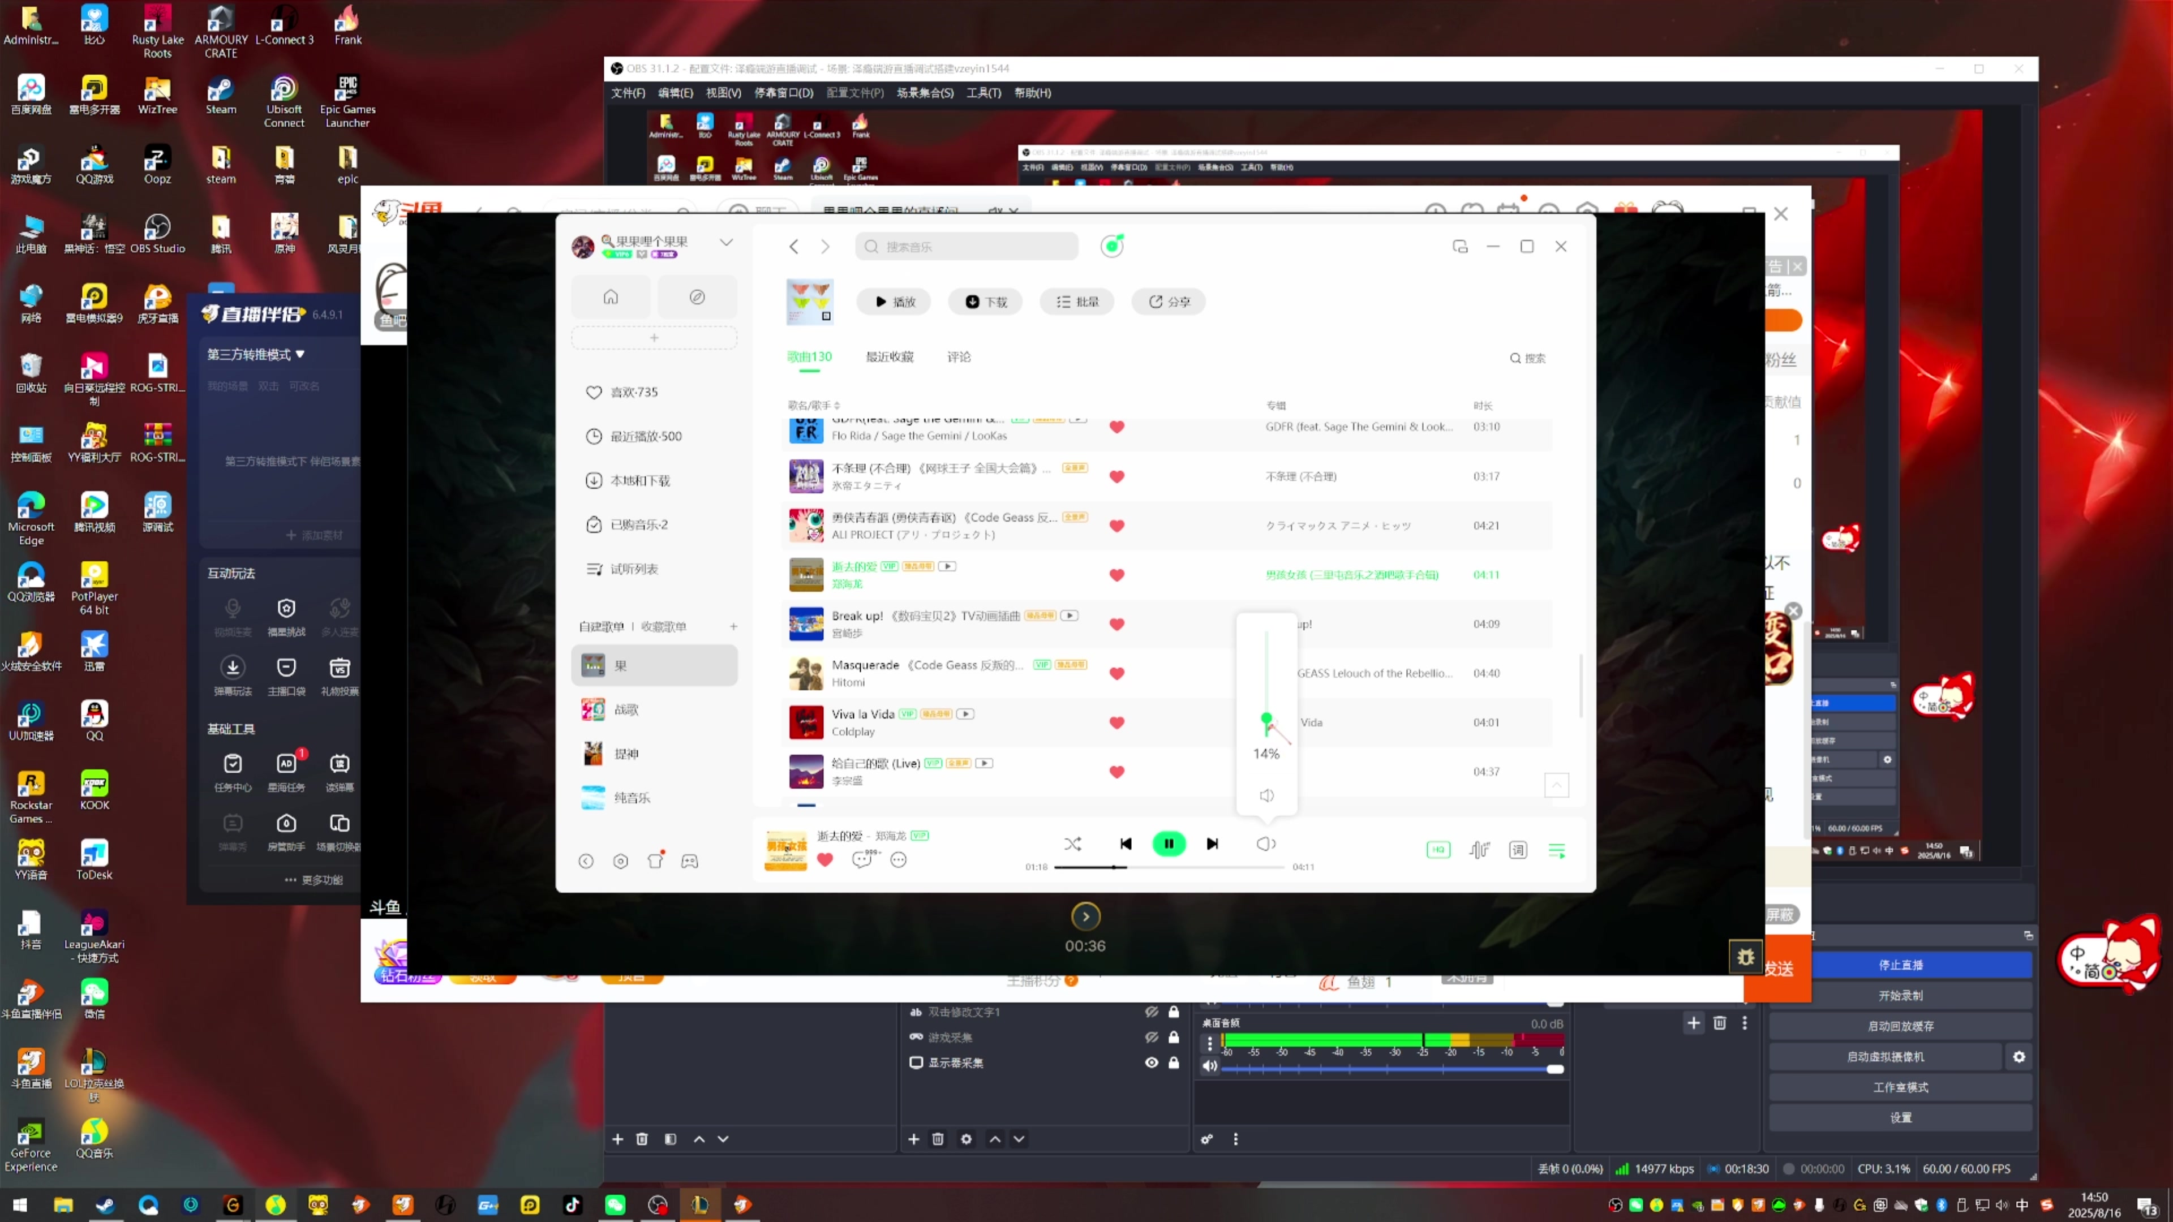Click back-to-top arrow in song list
The height and width of the screenshot is (1222, 2173).
[1556, 785]
